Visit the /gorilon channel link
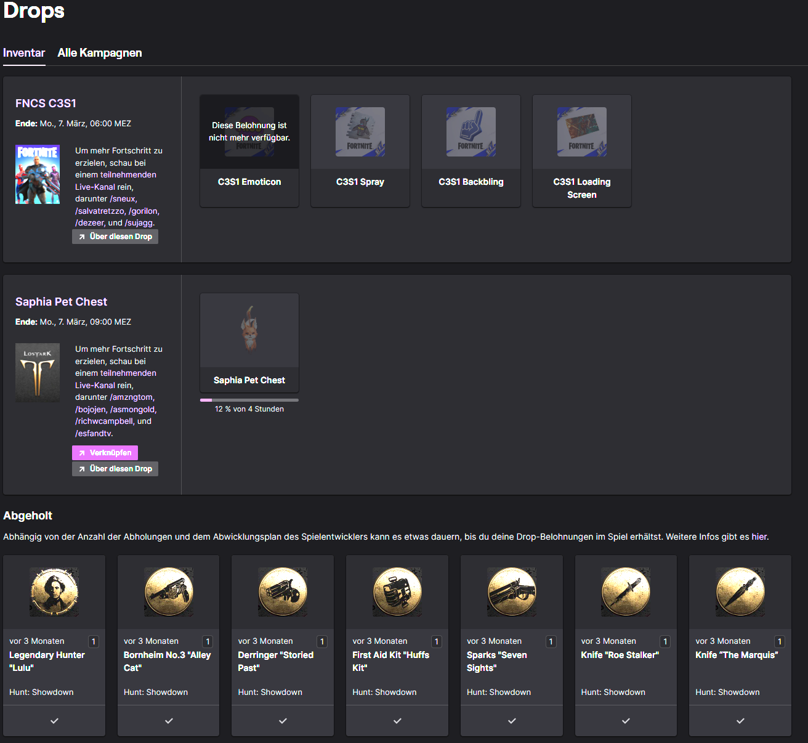This screenshot has width=808, height=743. point(143,211)
